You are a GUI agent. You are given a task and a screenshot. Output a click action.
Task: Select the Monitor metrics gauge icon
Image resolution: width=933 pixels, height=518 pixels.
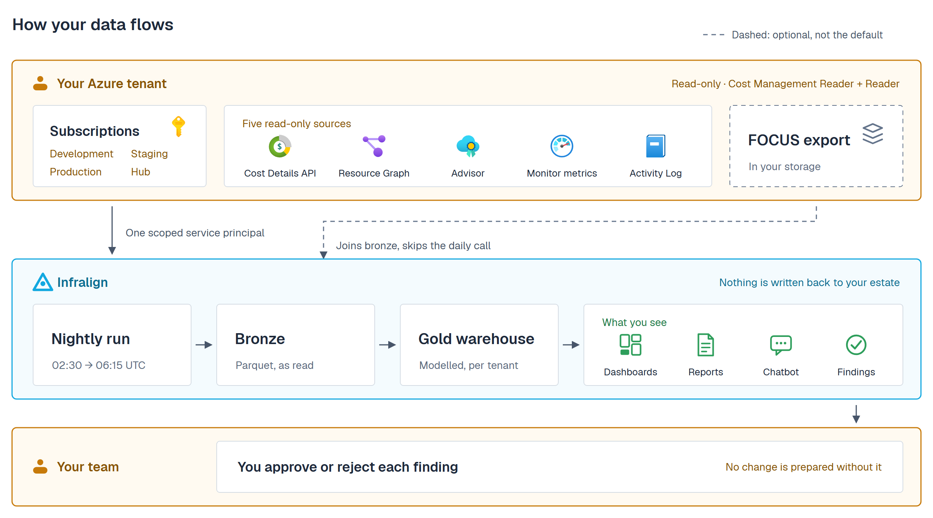[x=562, y=146]
